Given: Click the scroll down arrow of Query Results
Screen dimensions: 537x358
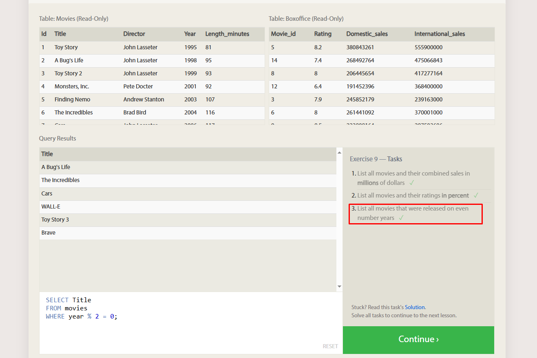Looking at the screenshot, I should coord(340,287).
